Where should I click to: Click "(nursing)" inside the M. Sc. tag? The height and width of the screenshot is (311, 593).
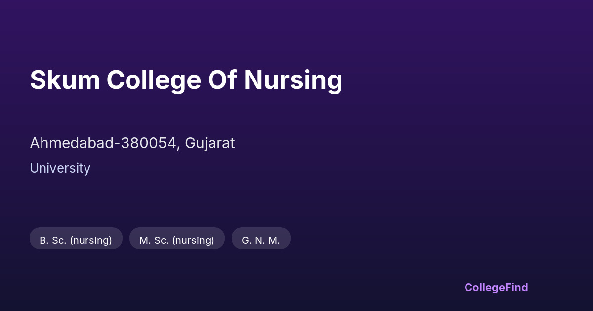coord(193,240)
